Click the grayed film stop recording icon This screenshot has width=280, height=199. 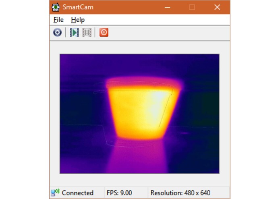pyautogui.click(x=87, y=32)
